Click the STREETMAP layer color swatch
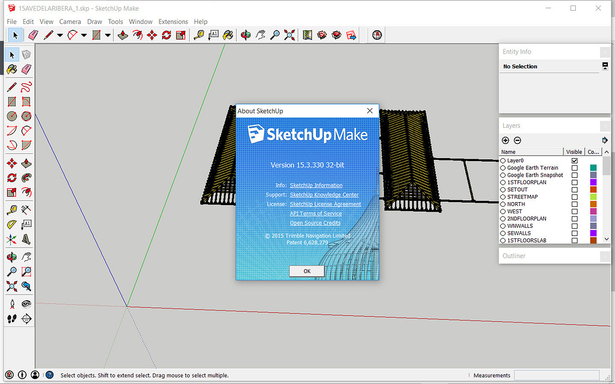The height and width of the screenshot is (384, 615). (x=592, y=197)
